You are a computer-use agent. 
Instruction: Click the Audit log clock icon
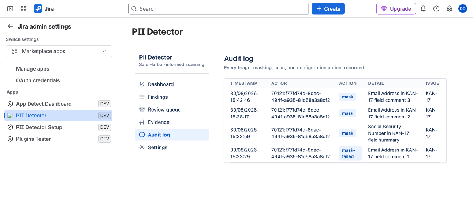tap(142, 135)
